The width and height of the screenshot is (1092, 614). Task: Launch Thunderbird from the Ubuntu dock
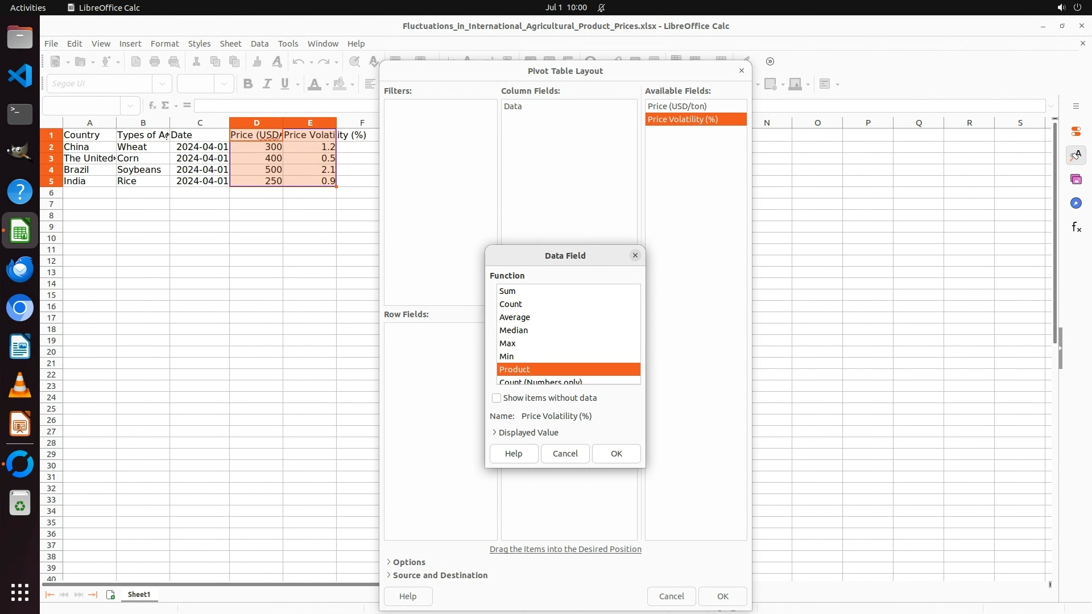pyautogui.click(x=20, y=269)
